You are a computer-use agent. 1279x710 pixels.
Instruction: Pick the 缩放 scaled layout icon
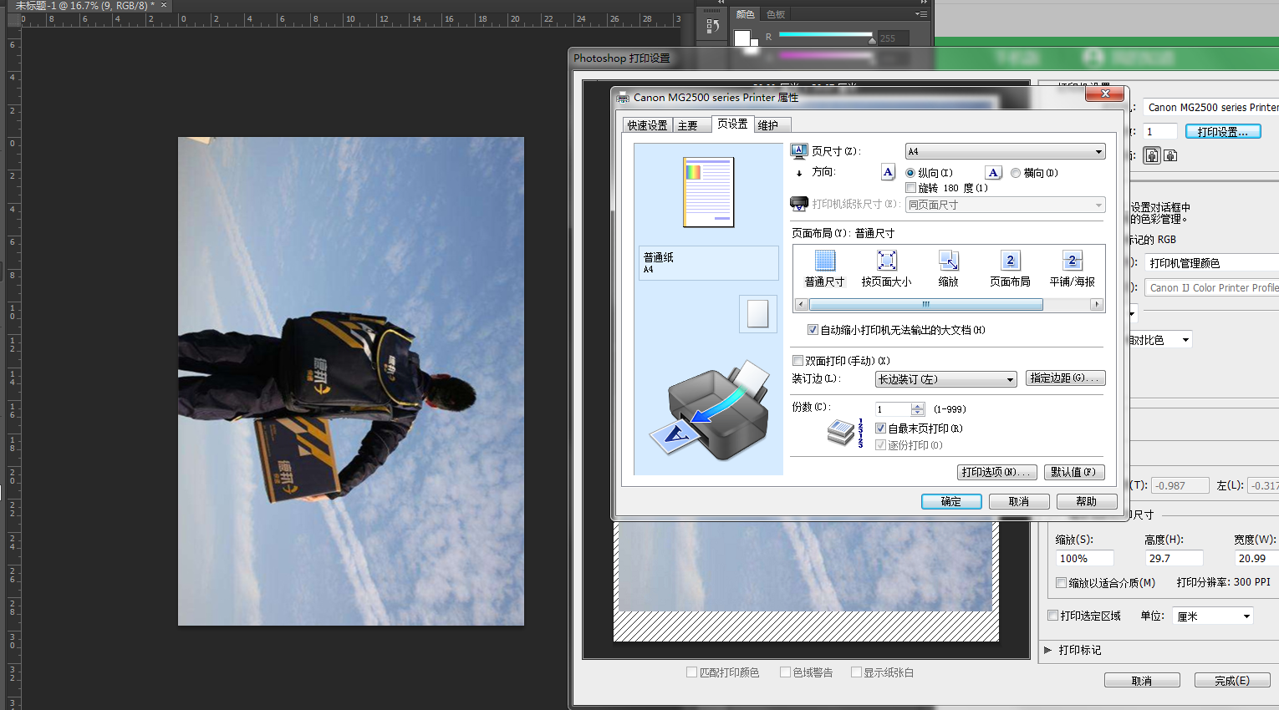948,261
